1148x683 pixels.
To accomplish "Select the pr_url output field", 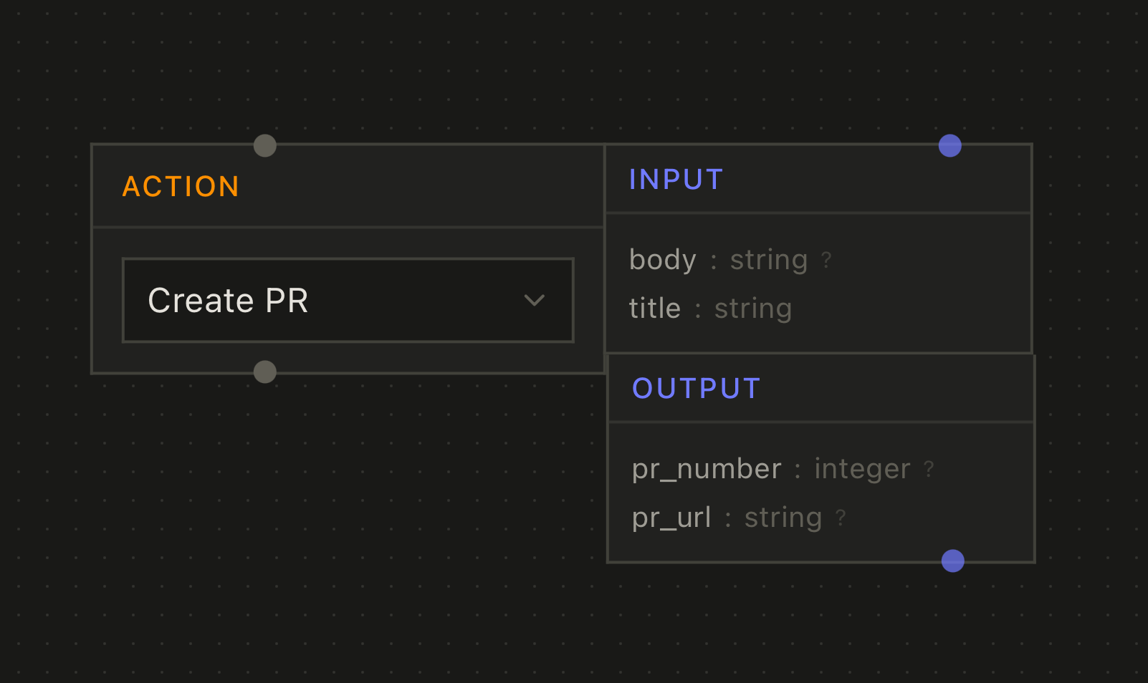I will [671, 518].
